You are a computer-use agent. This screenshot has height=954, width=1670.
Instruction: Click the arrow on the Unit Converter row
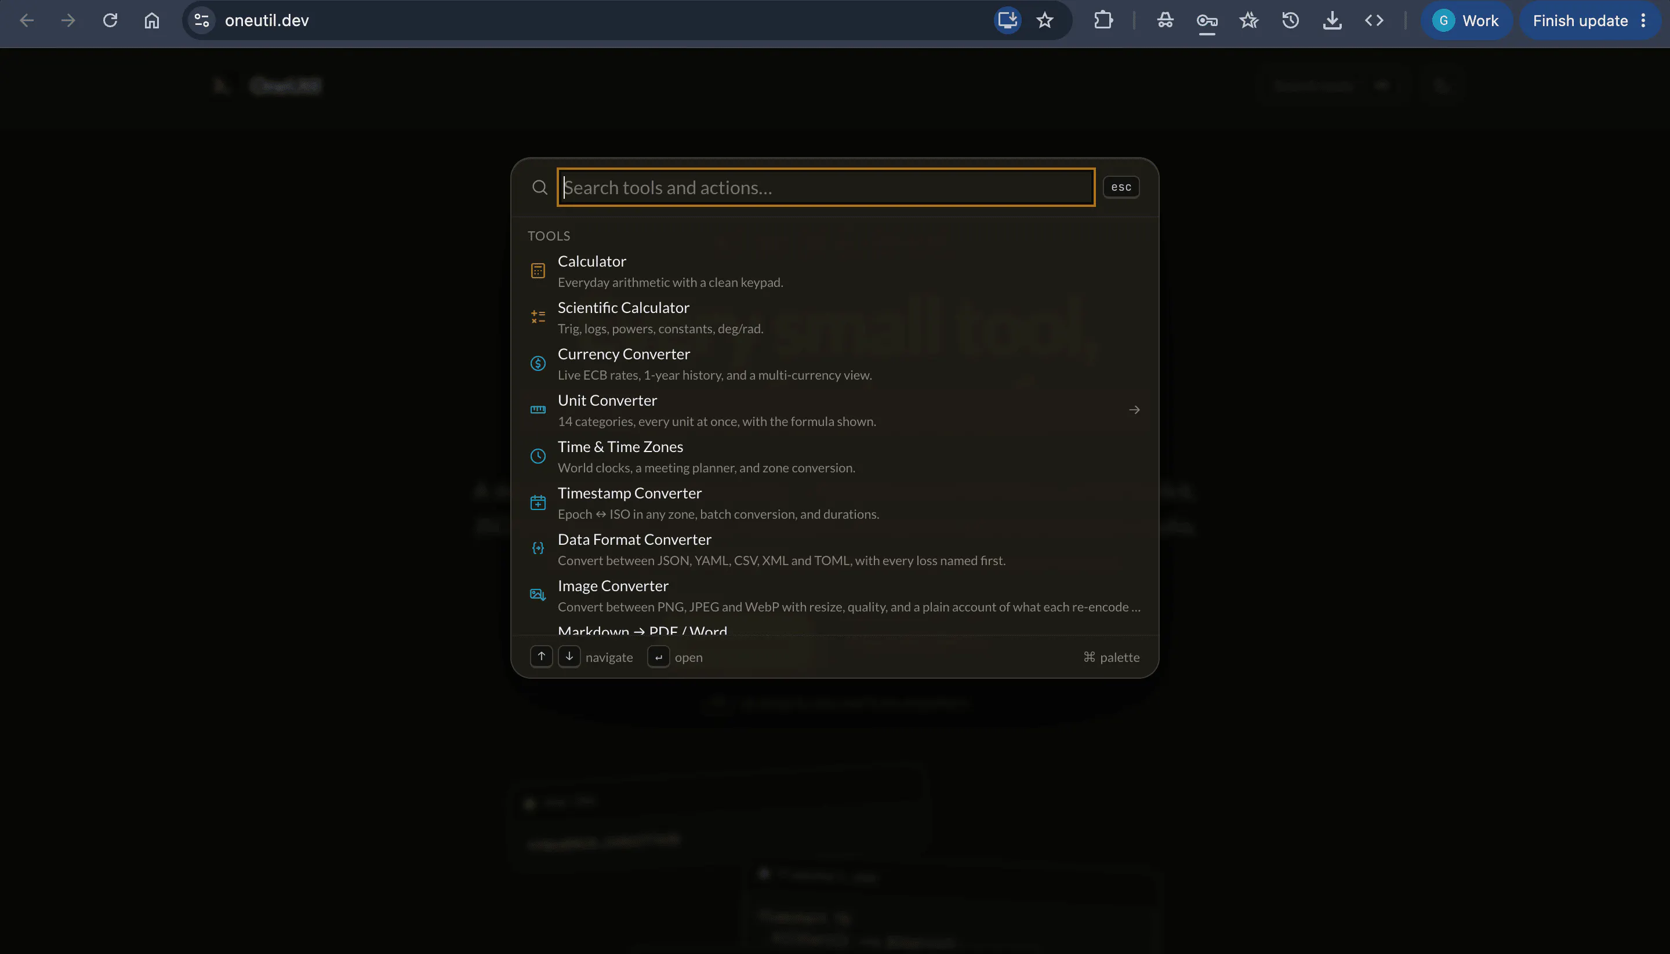tap(1134, 410)
